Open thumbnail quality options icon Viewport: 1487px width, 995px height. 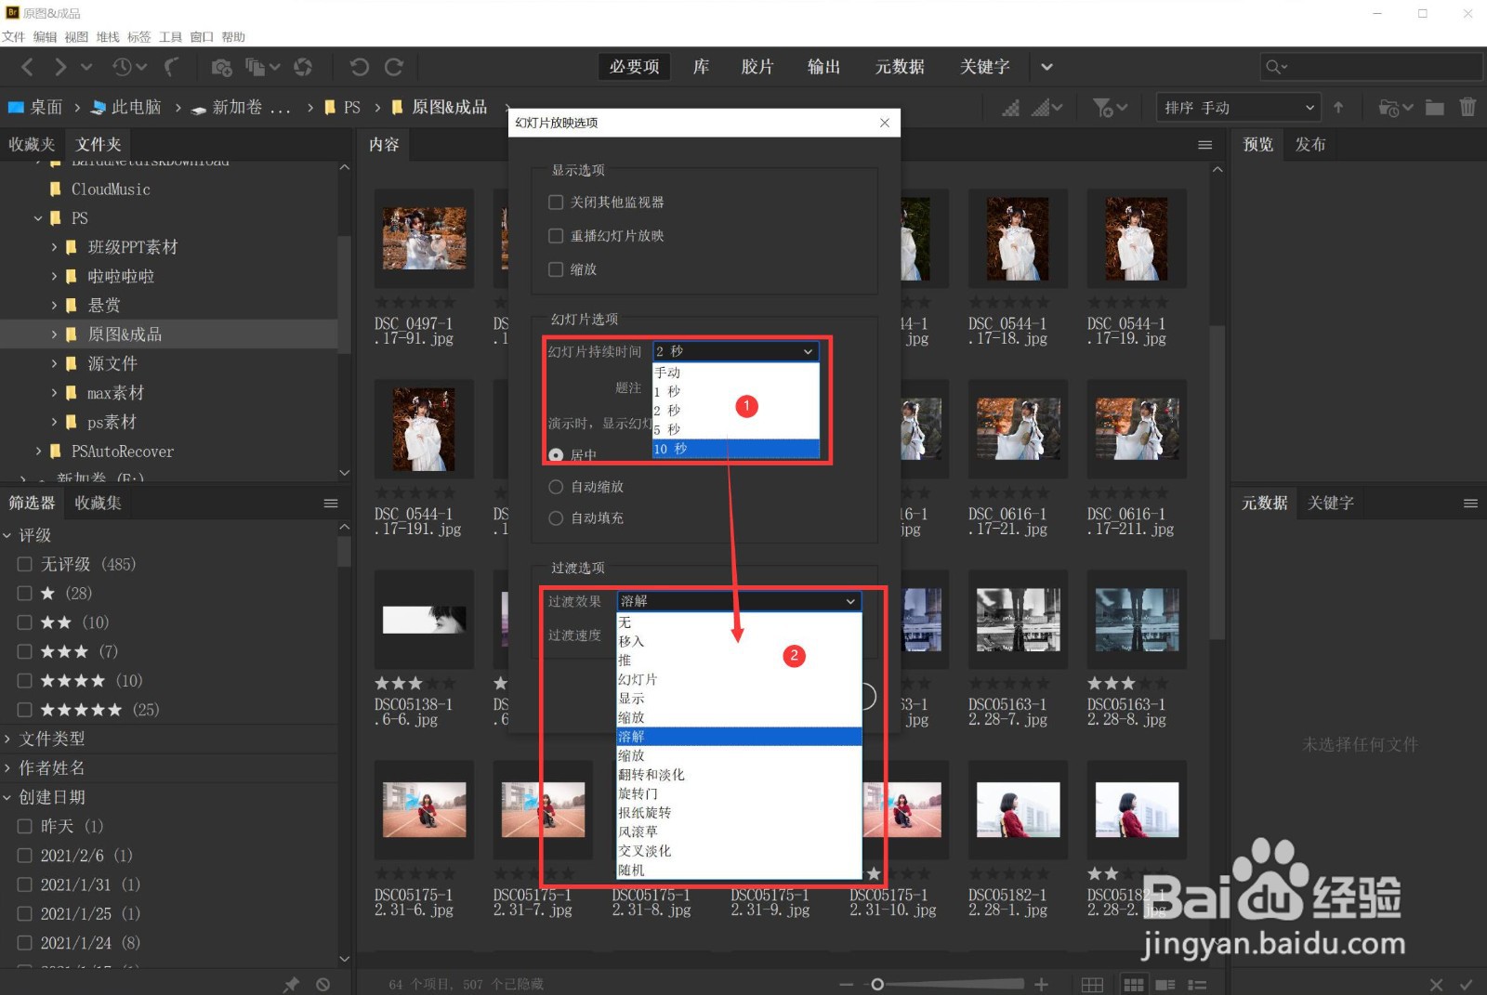(x=1046, y=108)
